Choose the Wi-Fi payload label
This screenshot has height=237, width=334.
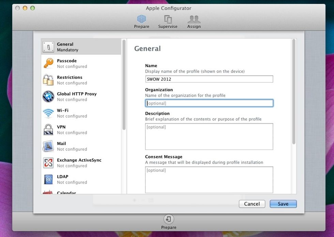(63, 110)
